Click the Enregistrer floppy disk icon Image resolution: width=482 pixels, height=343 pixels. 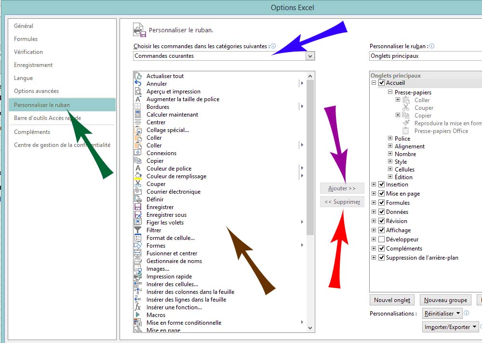coord(138,207)
